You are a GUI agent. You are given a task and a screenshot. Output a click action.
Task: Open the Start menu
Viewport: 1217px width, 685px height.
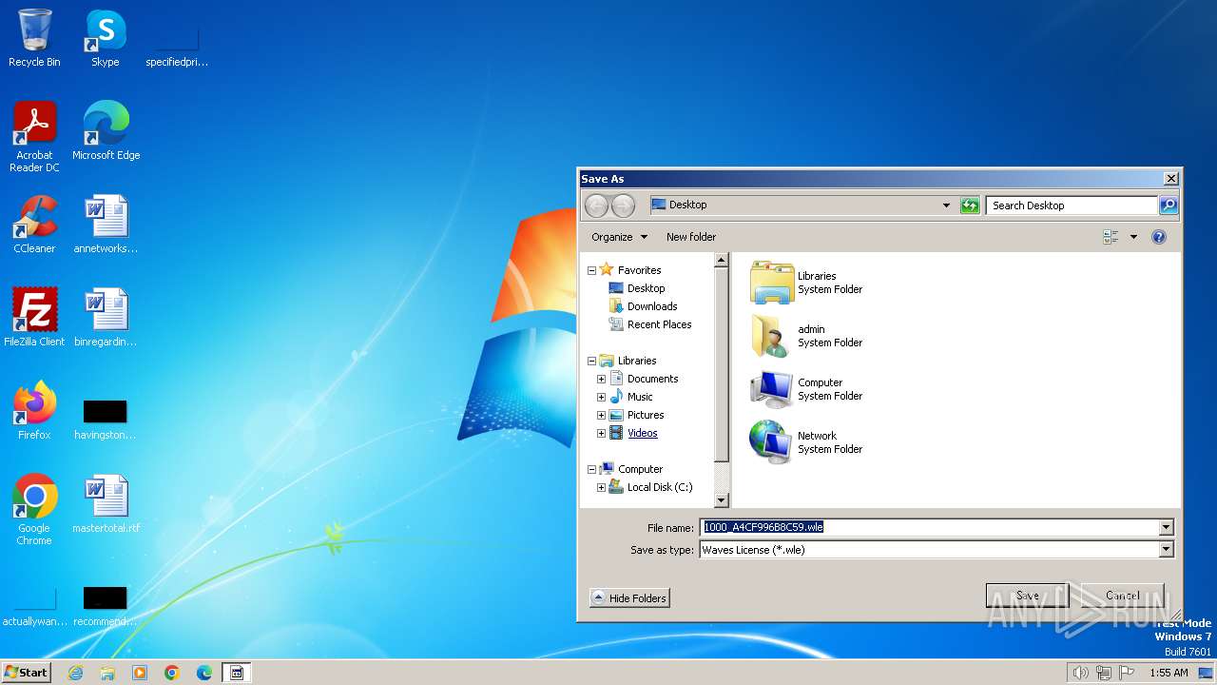coord(26,673)
